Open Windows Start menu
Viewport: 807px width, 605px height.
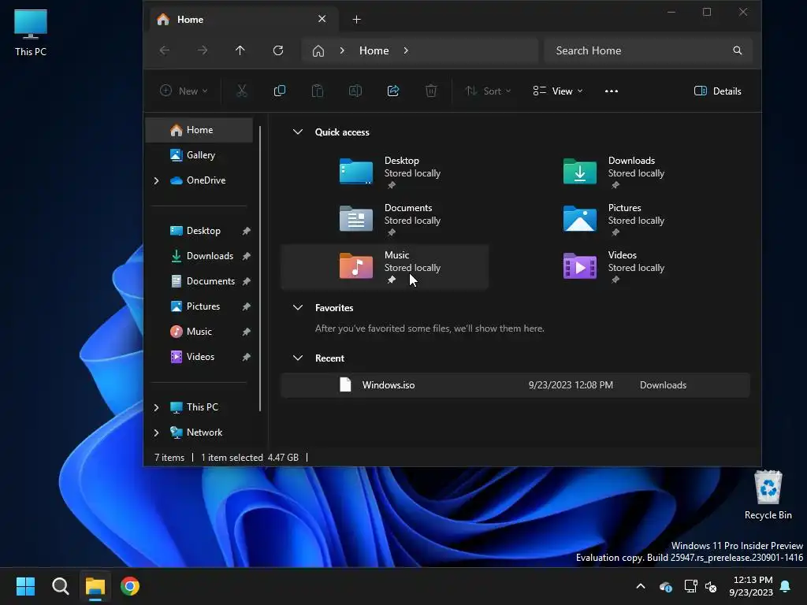pos(25,586)
